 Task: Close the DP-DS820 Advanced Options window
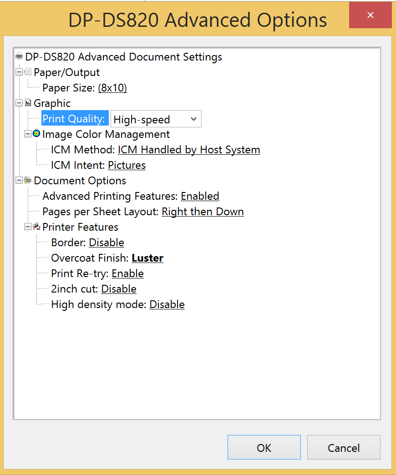[x=370, y=15]
